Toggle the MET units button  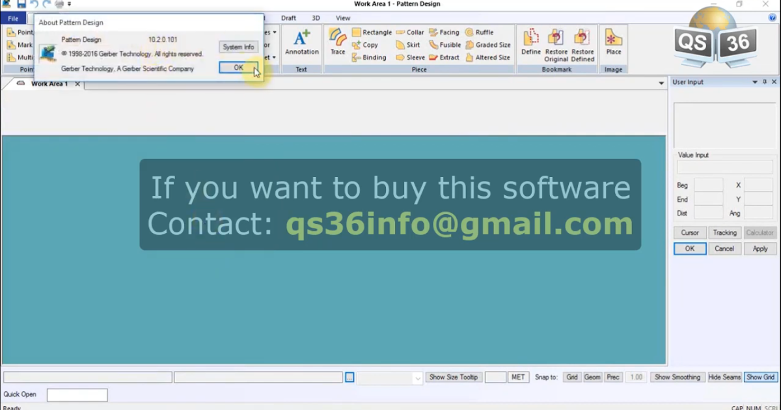click(x=518, y=377)
